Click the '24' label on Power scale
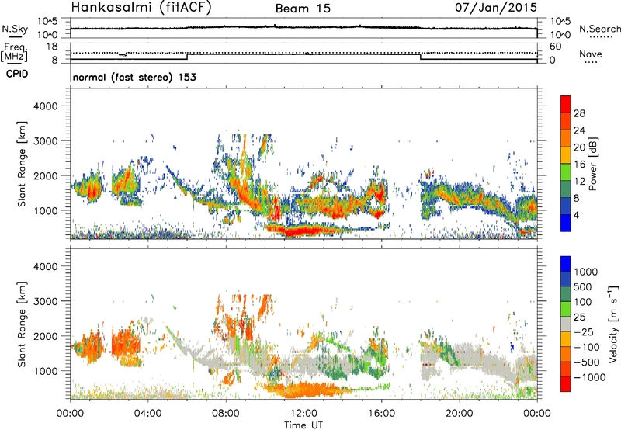The image size is (621, 430). pos(579,130)
